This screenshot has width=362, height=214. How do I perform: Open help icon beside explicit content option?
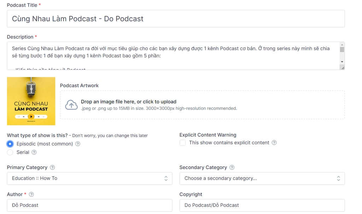pyautogui.click(x=274, y=143)
